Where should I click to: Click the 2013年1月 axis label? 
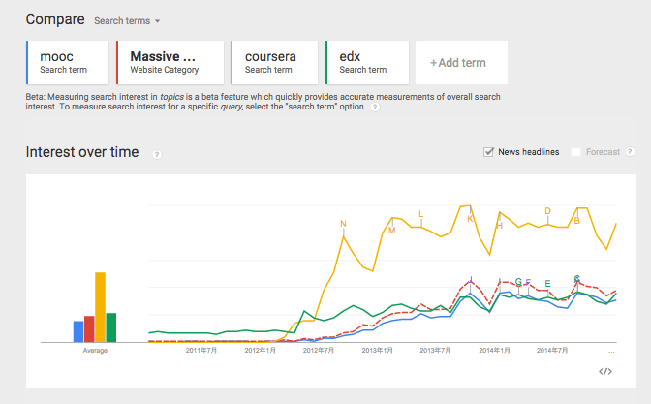coord(378,351)
